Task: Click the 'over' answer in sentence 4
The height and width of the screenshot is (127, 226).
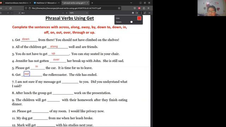Action: pos(56,60)
